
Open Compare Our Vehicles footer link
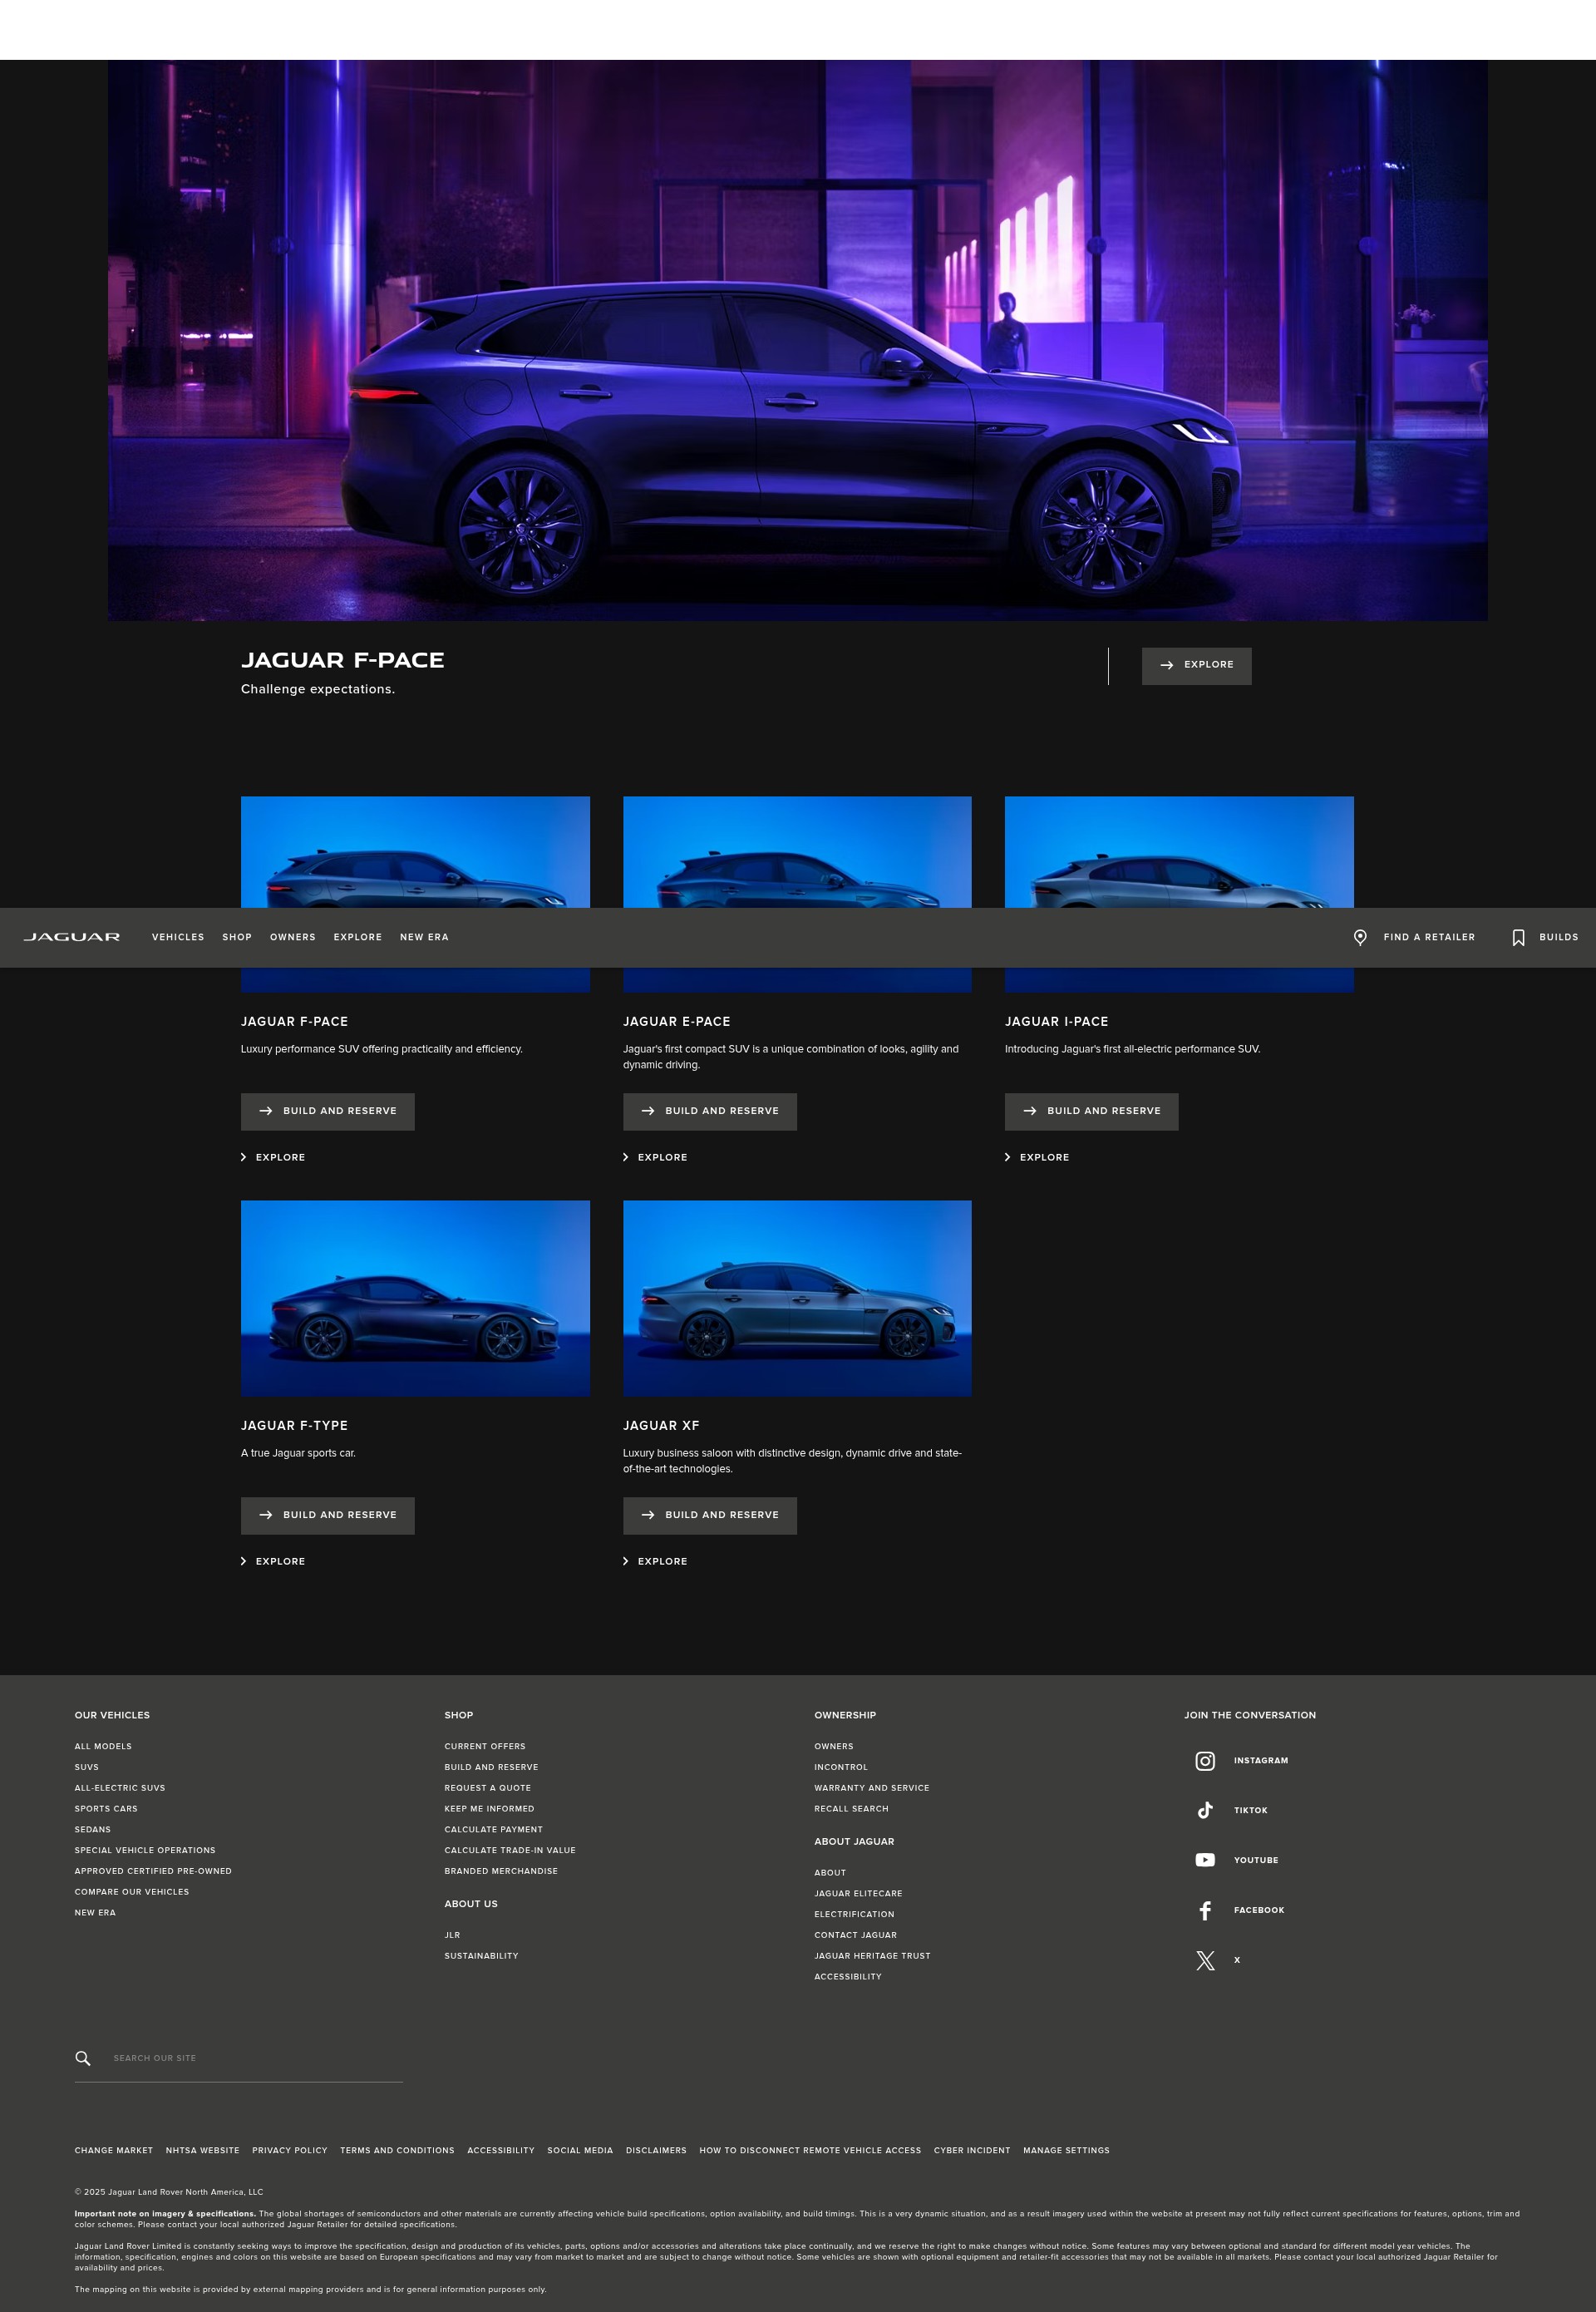pyautogui.click(x=132, y=1892)
